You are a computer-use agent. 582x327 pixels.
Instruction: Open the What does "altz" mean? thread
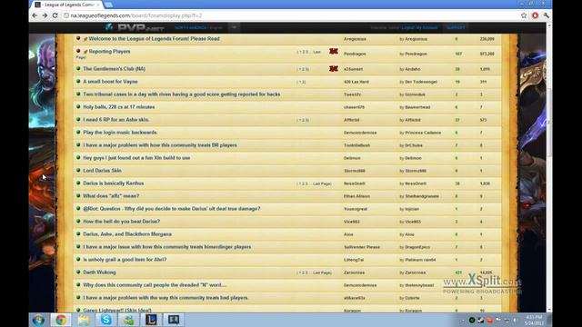pos(111,196)
